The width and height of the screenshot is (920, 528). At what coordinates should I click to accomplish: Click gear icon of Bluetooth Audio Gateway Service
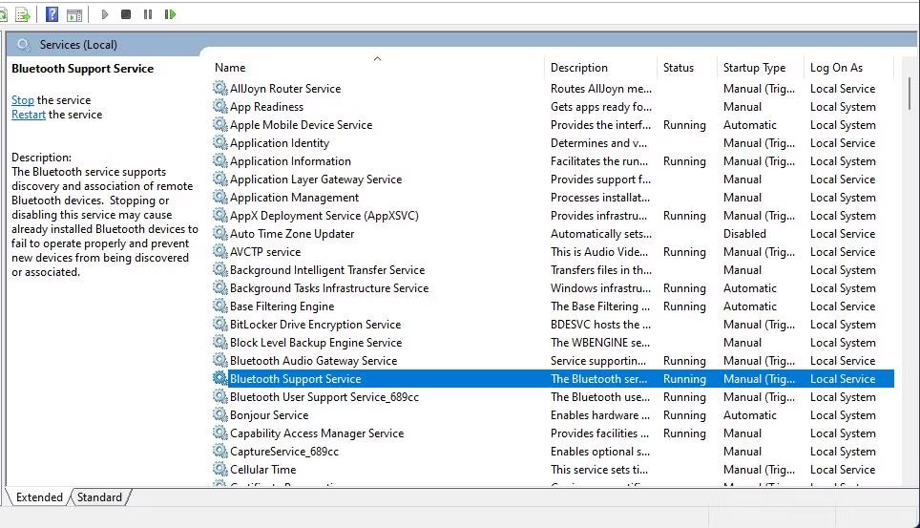coord(220,361)
